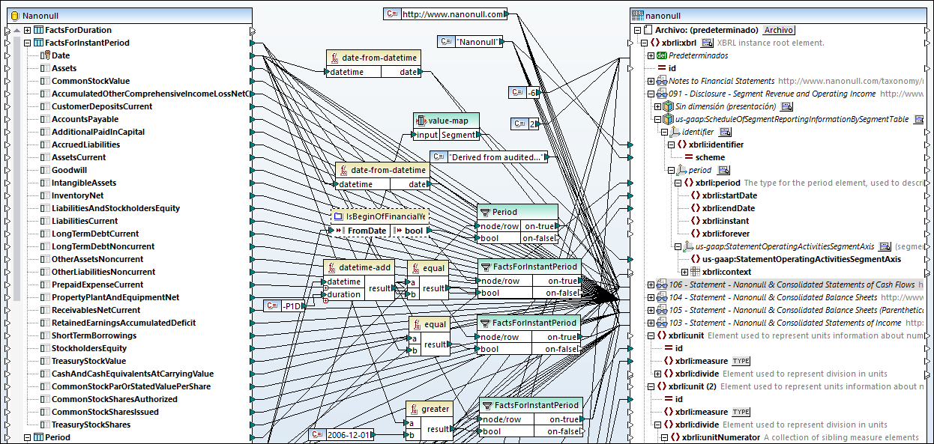Click the XBRL icon in the nanonull component header
Viewport: 934px width, 444px height.
pyautogui.click(x=636, y=15)
